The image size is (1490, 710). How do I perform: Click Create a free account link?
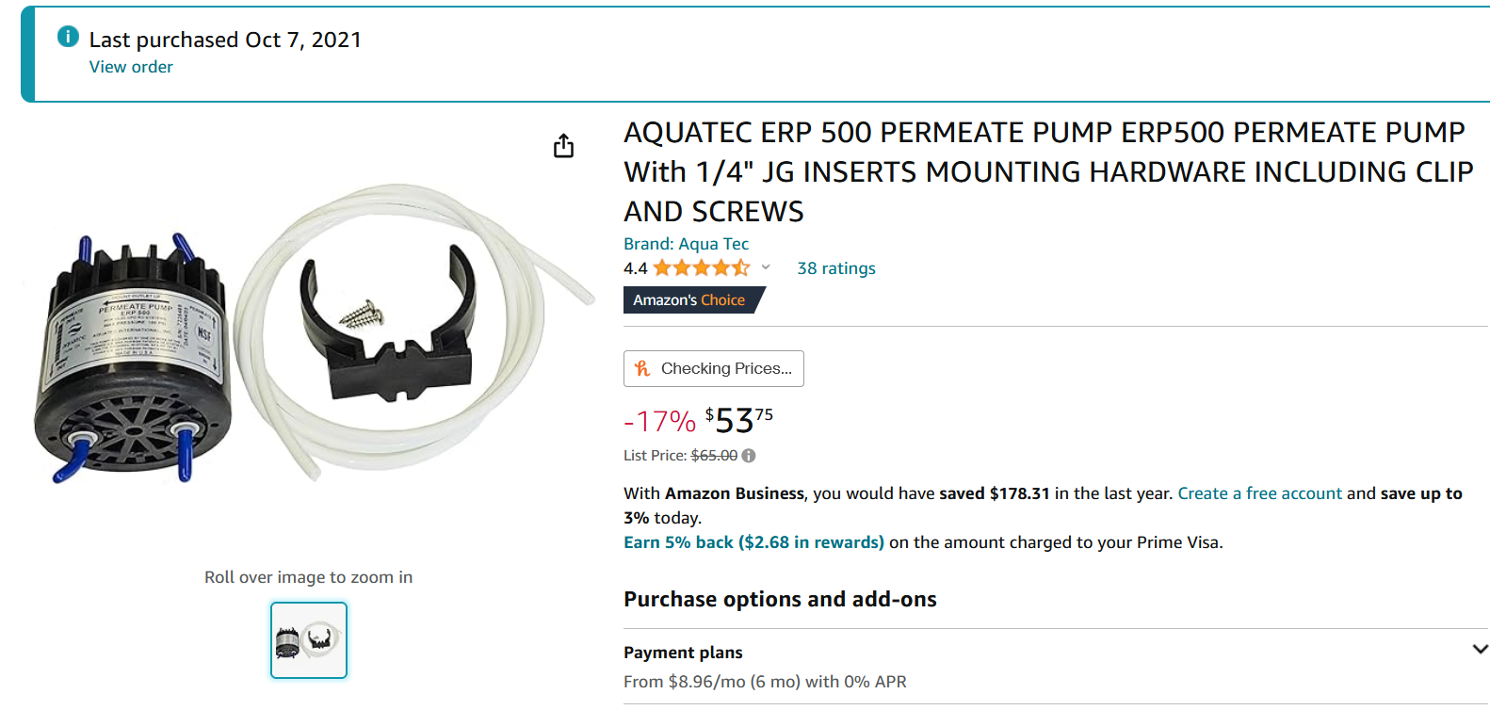click(1259, 493)
